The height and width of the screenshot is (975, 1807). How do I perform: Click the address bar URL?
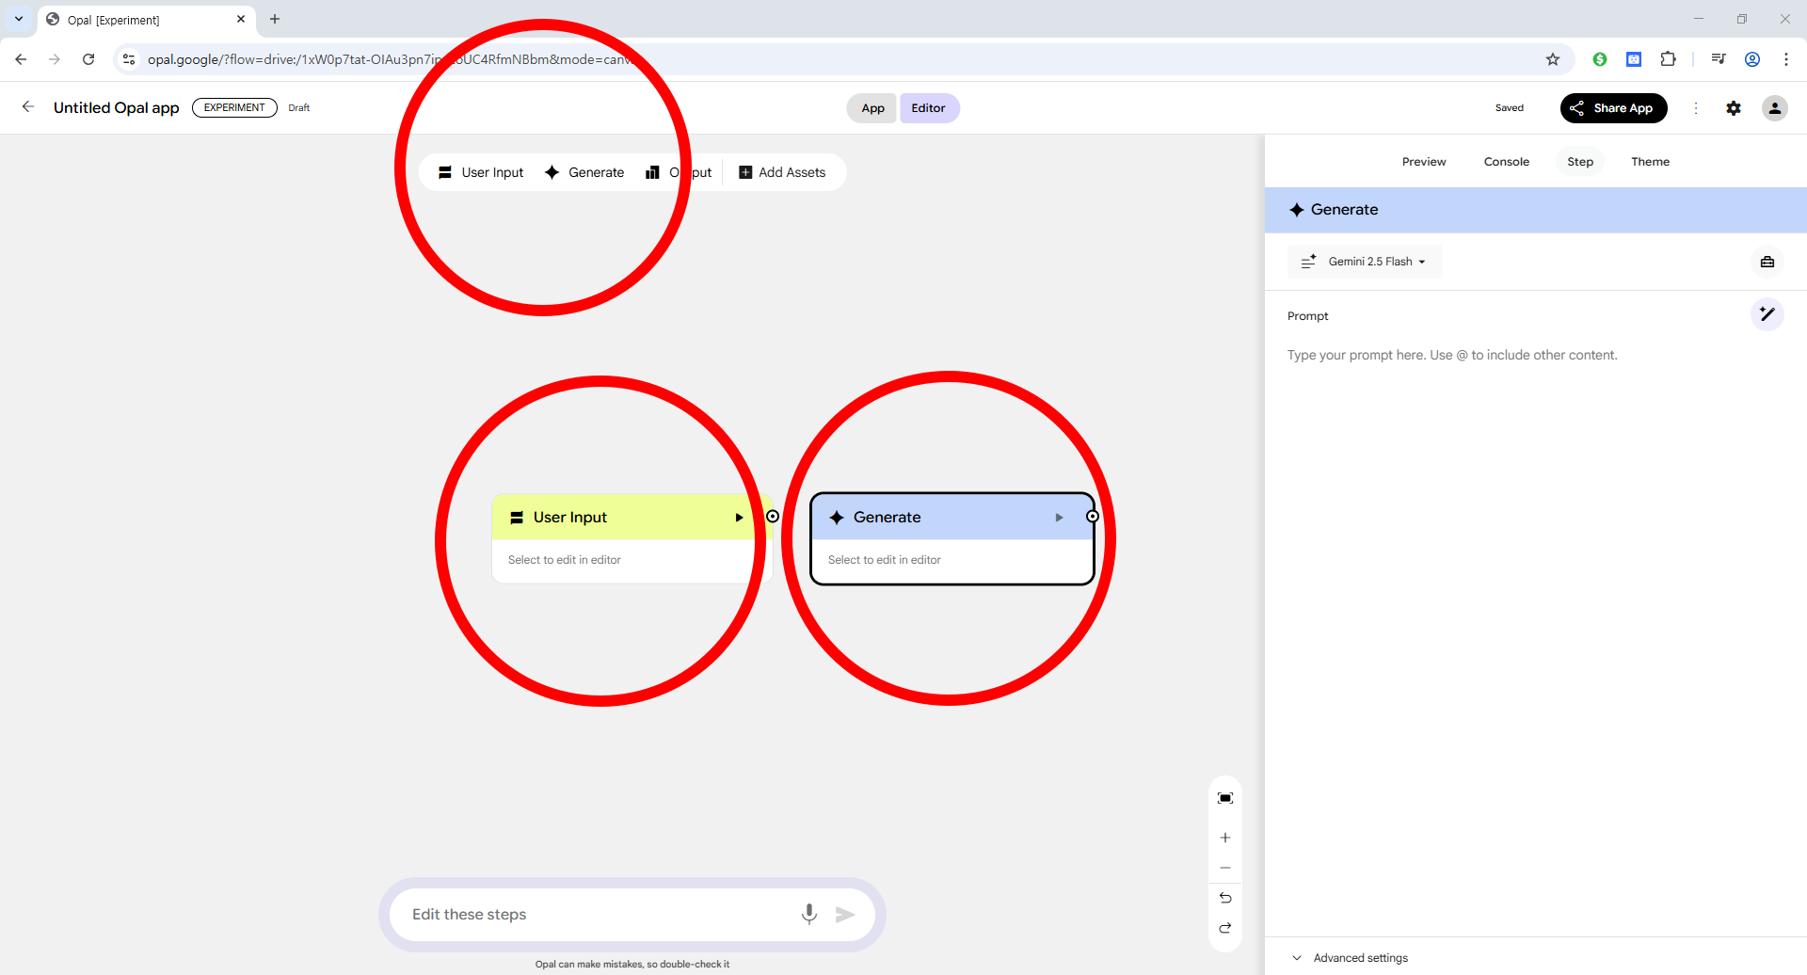(828, 59)
